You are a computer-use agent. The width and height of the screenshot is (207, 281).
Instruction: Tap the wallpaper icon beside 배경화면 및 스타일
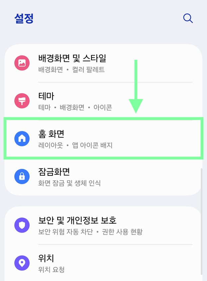22,63
